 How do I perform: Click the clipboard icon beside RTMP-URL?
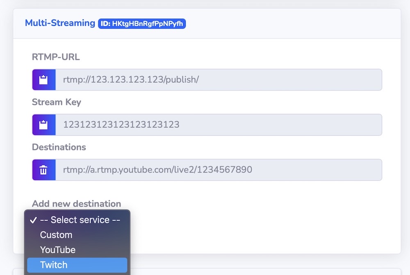click(43, 80)
